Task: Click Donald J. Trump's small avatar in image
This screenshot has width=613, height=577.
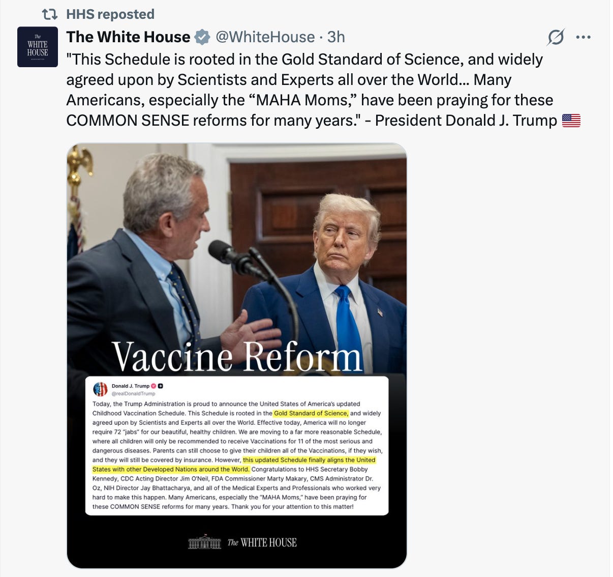Action: (x=100, y=389)
